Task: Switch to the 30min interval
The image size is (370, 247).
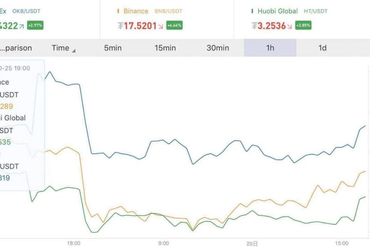Action: (218, 48)
